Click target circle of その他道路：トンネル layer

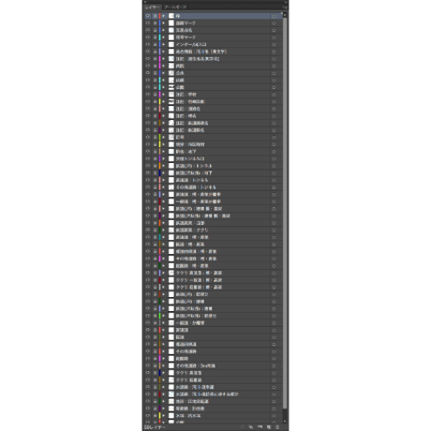pos(274,187)
